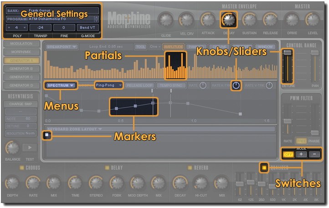
Task: Click the Resynthesis Balance knob
Action: pos(12,147)
